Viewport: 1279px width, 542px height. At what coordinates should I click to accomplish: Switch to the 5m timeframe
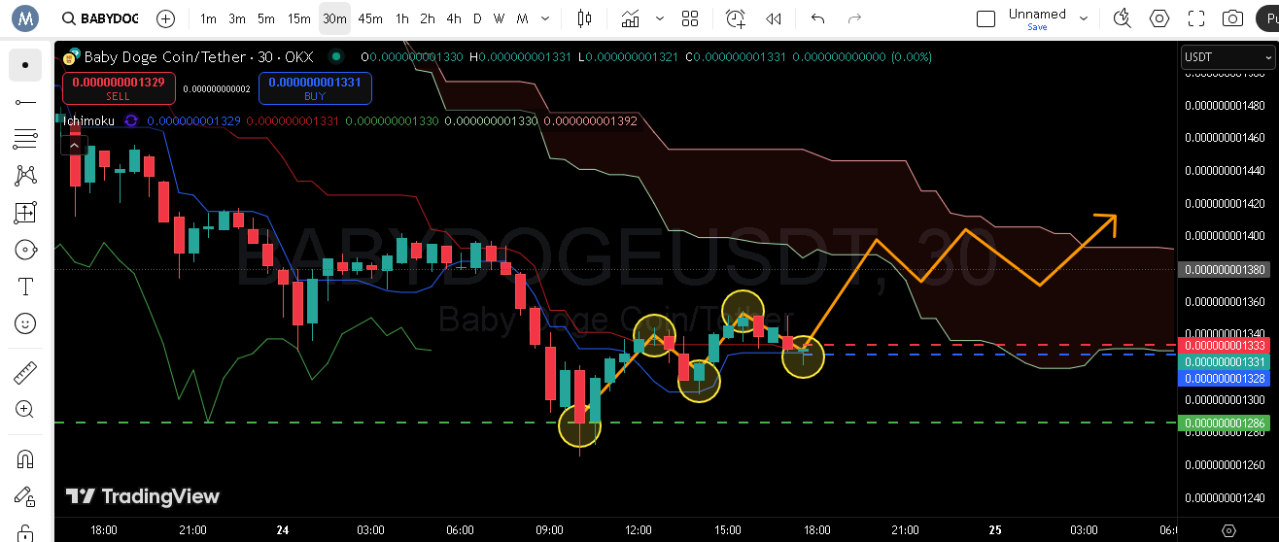coord(266,18)
